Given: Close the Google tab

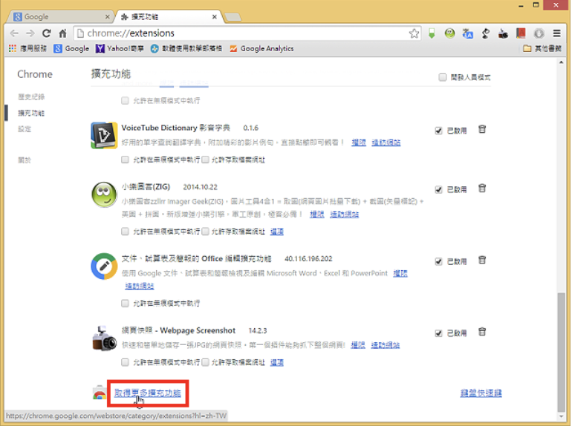Looking at the screenshot, I should pos(107,17).
